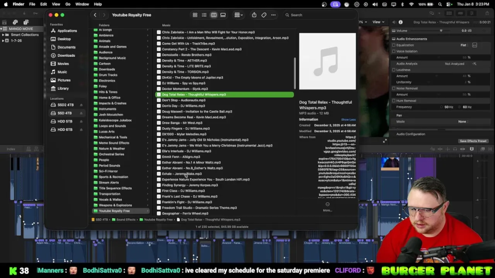The height and width of the screenshot is (278, 495).
Task: Enable the Loudness checkbox
Action: pos(394,70)
